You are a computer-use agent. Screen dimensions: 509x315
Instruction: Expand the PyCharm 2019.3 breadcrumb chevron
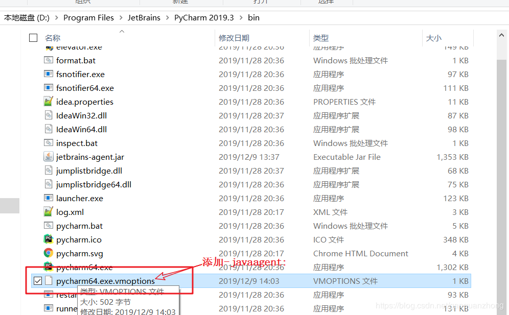(241, 17)
